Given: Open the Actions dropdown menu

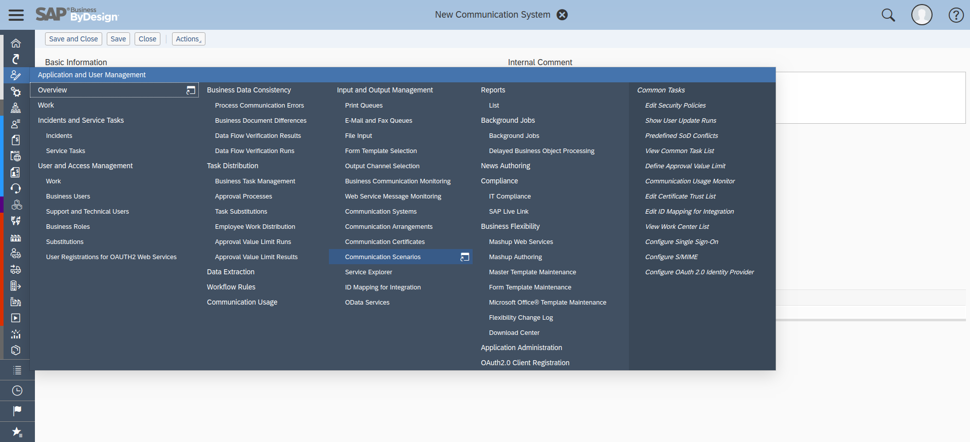Looking at the screenshot, I should [x=188, y=39].
